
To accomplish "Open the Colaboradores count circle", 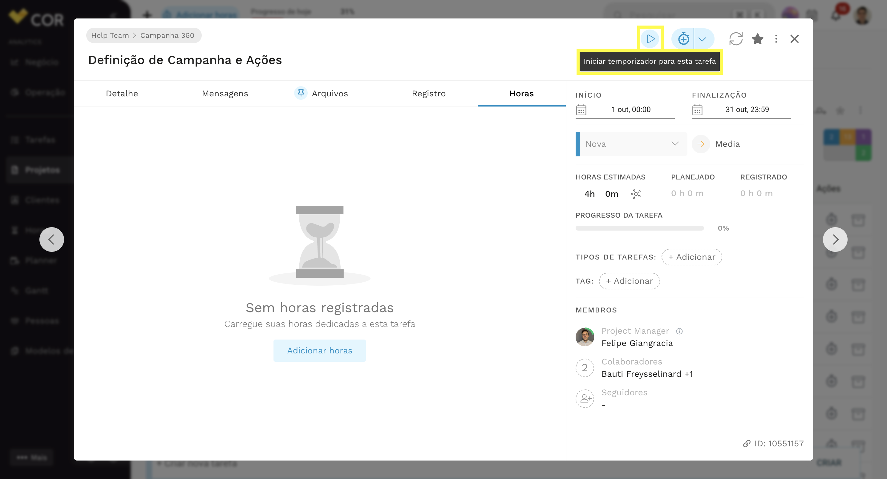I will coord(585,368).
